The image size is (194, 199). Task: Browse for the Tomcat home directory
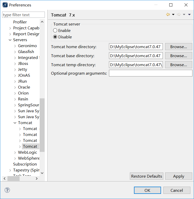[x=178, y=47]
